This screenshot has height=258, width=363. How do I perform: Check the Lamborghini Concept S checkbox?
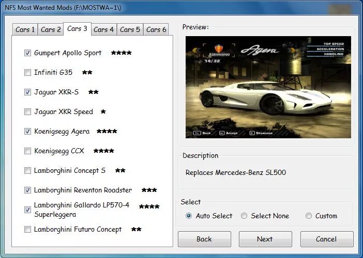(27, 171)
